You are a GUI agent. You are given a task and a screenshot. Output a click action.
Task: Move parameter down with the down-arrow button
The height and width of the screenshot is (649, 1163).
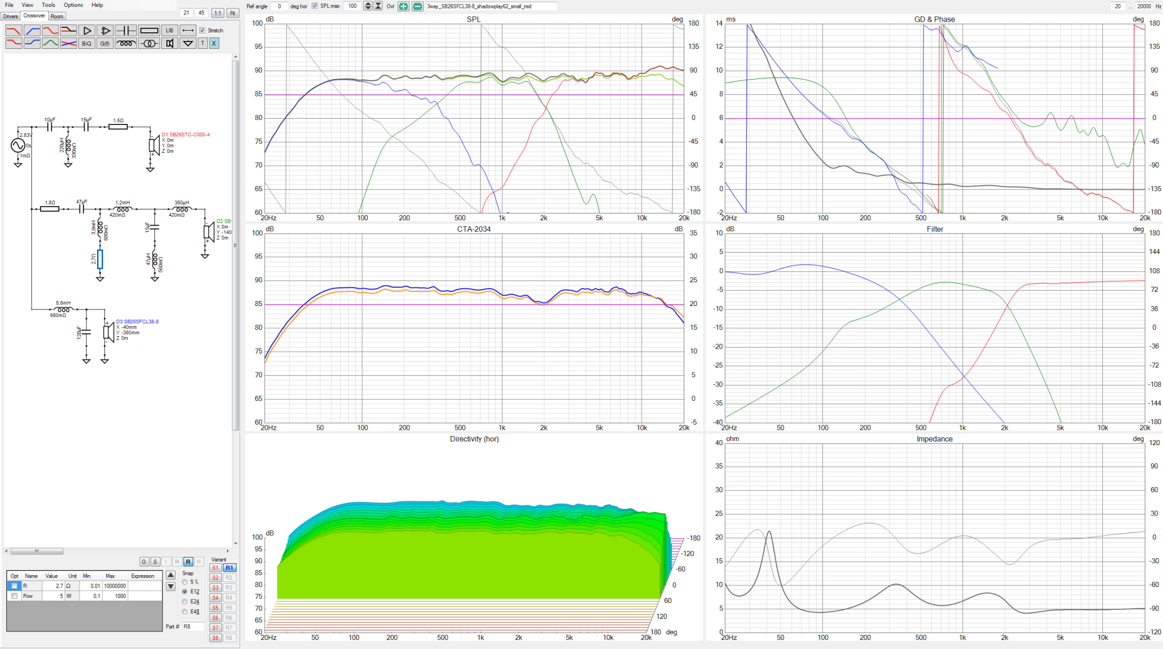170,587
